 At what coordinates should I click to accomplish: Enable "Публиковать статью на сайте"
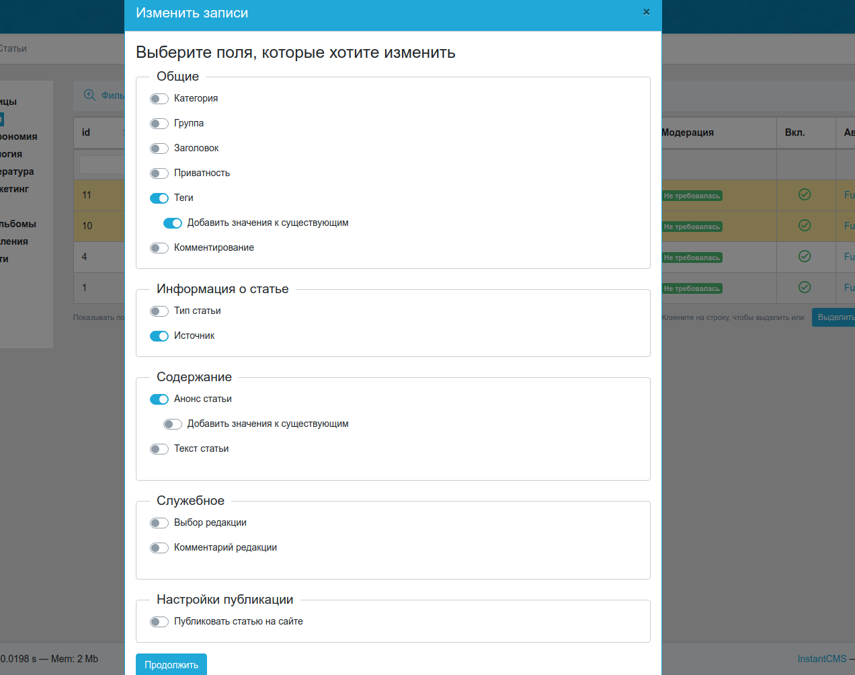(x=159, y=621)
